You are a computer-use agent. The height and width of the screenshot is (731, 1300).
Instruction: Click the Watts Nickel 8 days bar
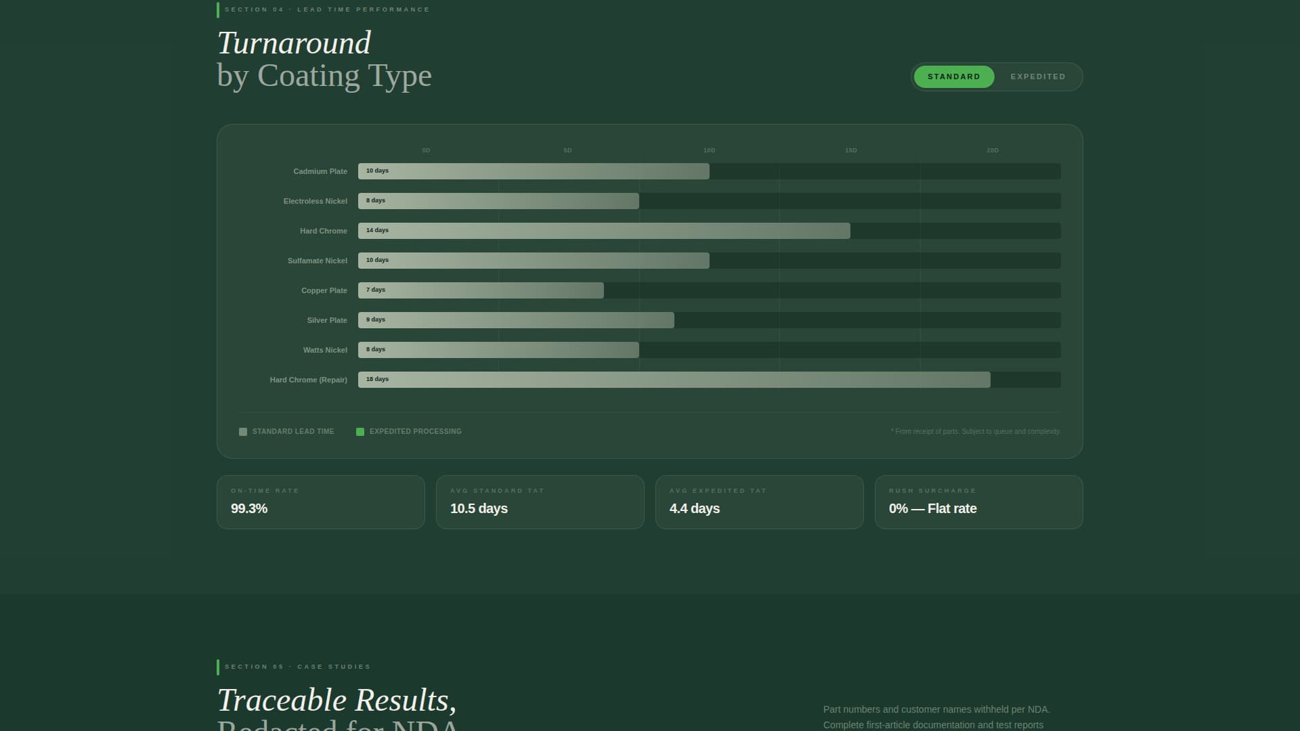click(498, 350)
